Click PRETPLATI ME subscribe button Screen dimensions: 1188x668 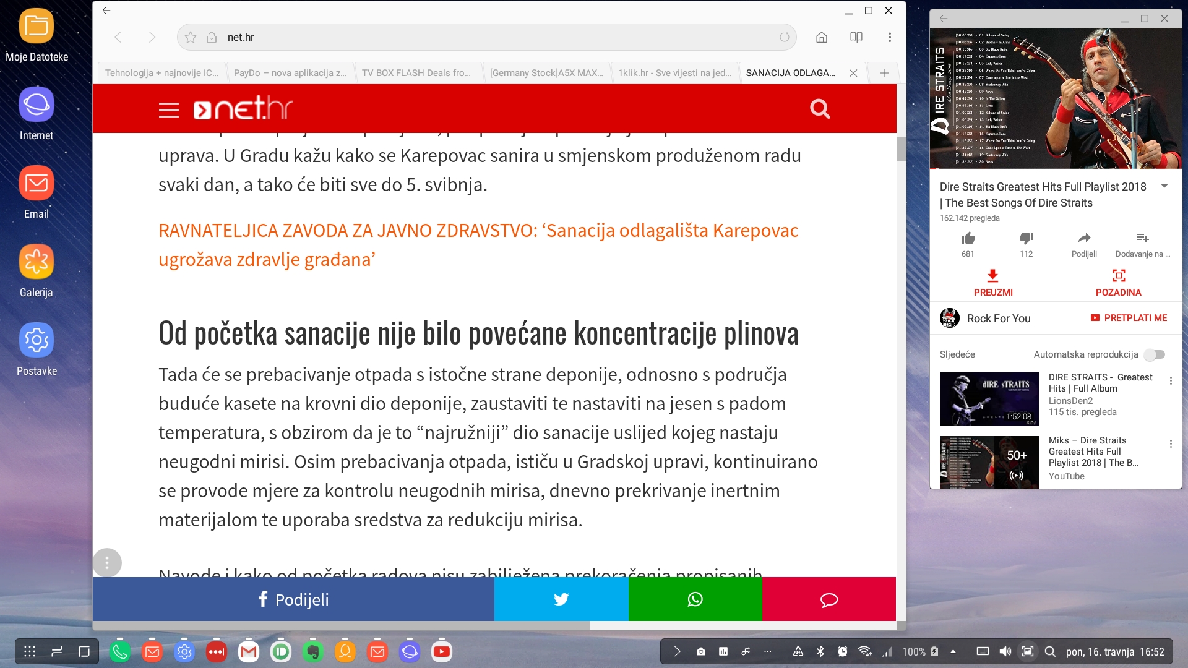pyautogui.click(x=1129, y=318)
